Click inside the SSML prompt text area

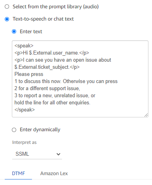pyautogui.click(x=80, y=79)
